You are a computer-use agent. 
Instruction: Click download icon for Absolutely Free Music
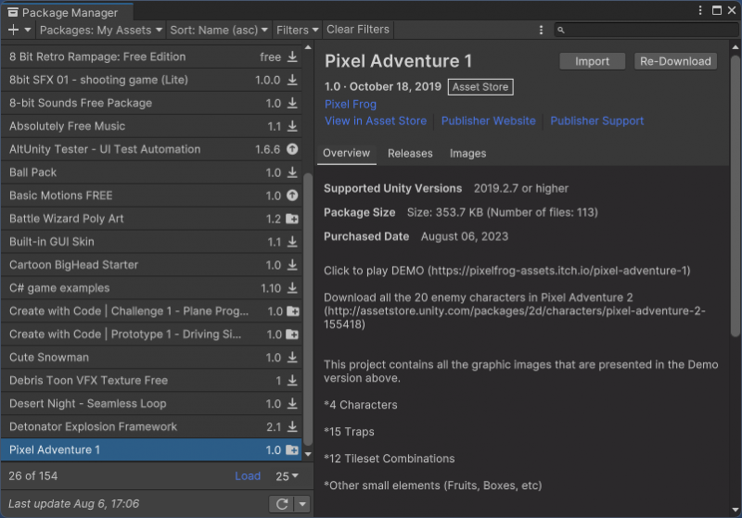pos(292,126)
